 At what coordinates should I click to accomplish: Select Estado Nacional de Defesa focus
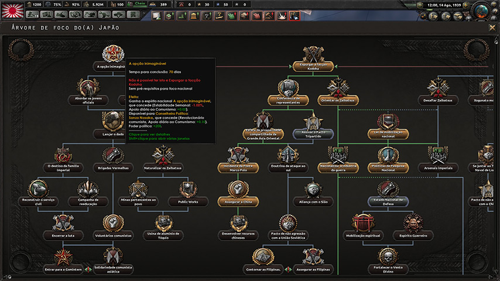[x=388, y=194]
